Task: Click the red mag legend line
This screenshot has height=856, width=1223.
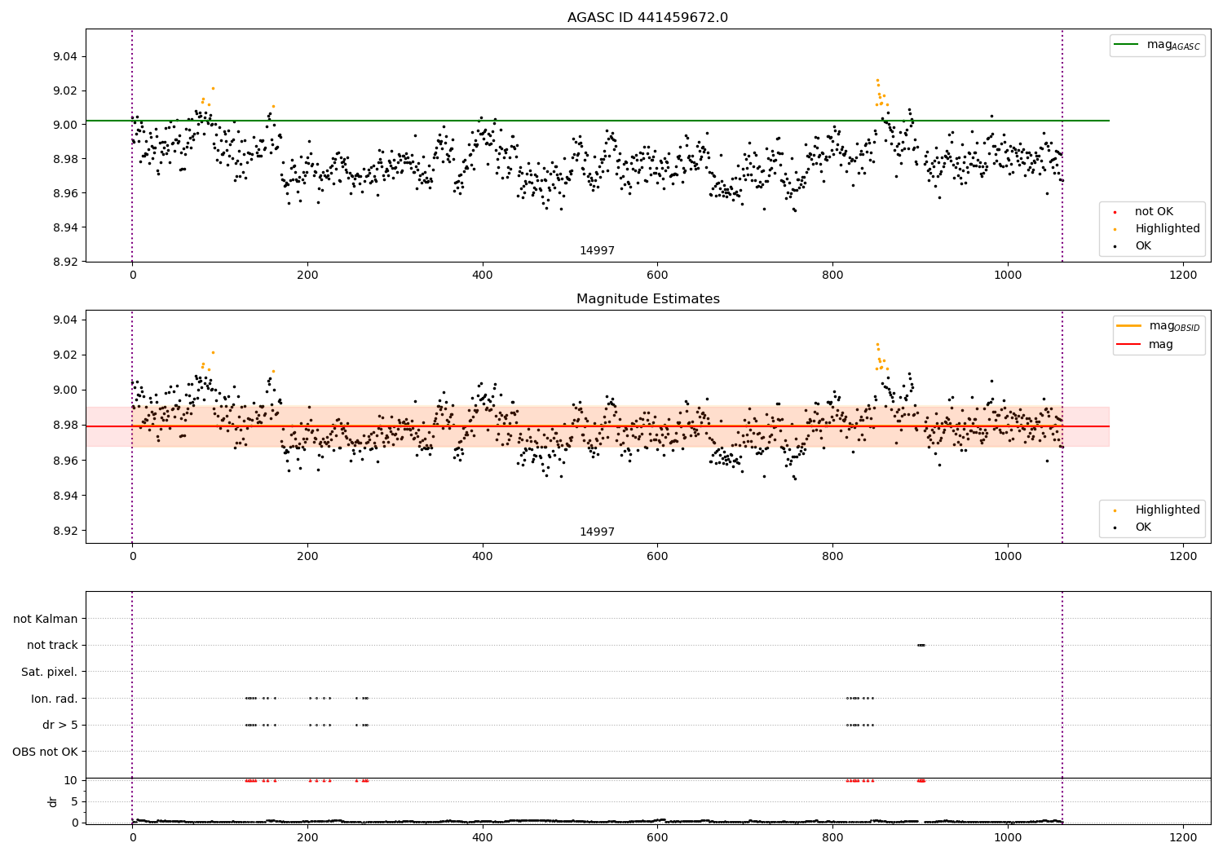Action: pos(1129,345)
